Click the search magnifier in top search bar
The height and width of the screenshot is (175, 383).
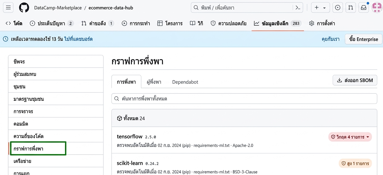tap(196, 8)
